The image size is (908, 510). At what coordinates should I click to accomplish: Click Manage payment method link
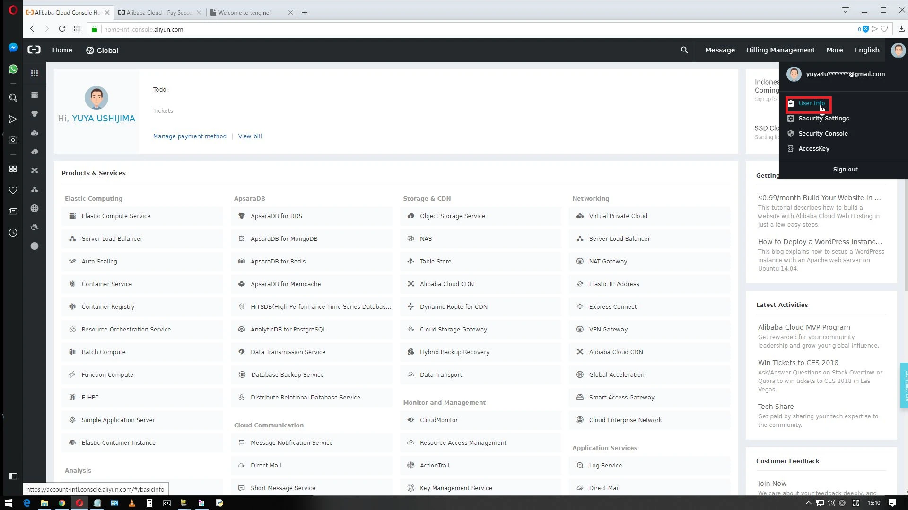pyautogui.click(x=190, y=136)
